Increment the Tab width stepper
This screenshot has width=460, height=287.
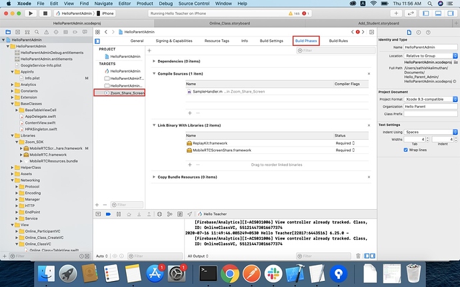[x=427, y=138]
